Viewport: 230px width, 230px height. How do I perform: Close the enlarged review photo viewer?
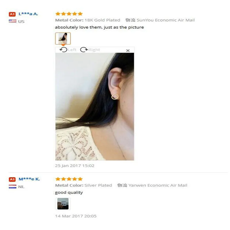[x=128, y=51]
